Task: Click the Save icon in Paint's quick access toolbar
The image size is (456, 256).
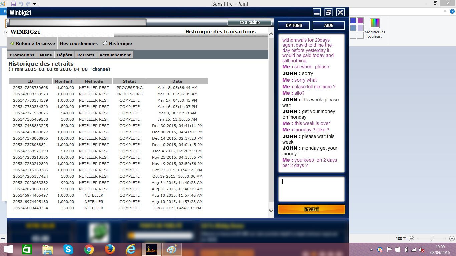Action: point(14,4)
